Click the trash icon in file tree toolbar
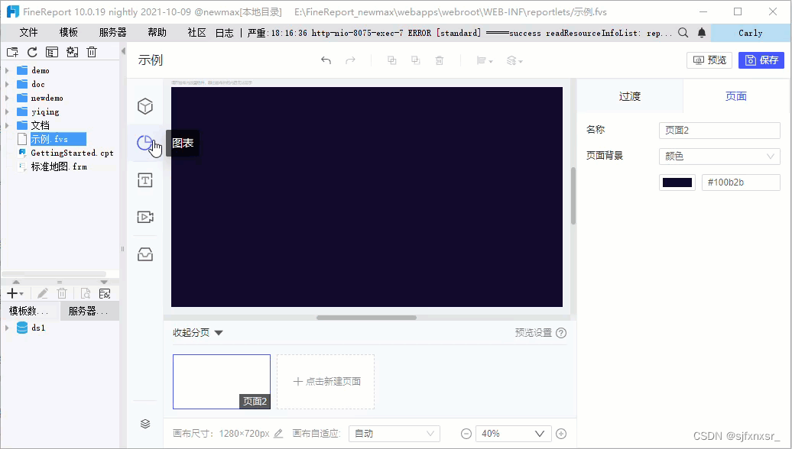 pos(92,52)
